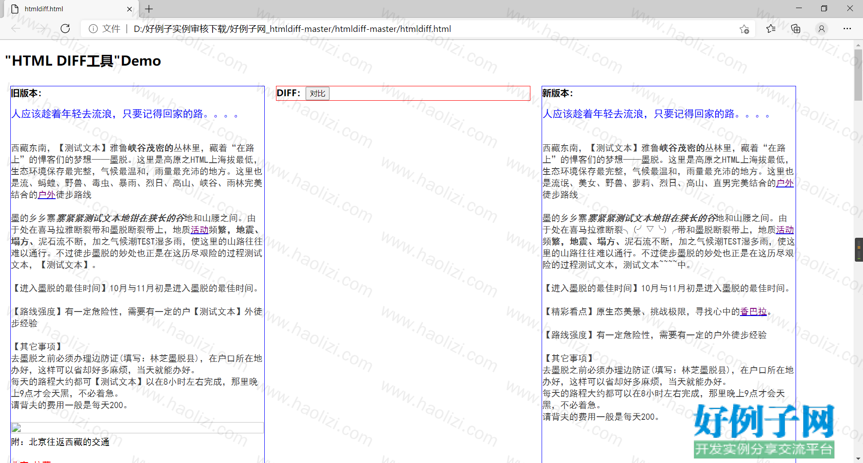Add page to favorites with star-plus icon
Screen dimensions: 863x463
(x=744, y=29)
